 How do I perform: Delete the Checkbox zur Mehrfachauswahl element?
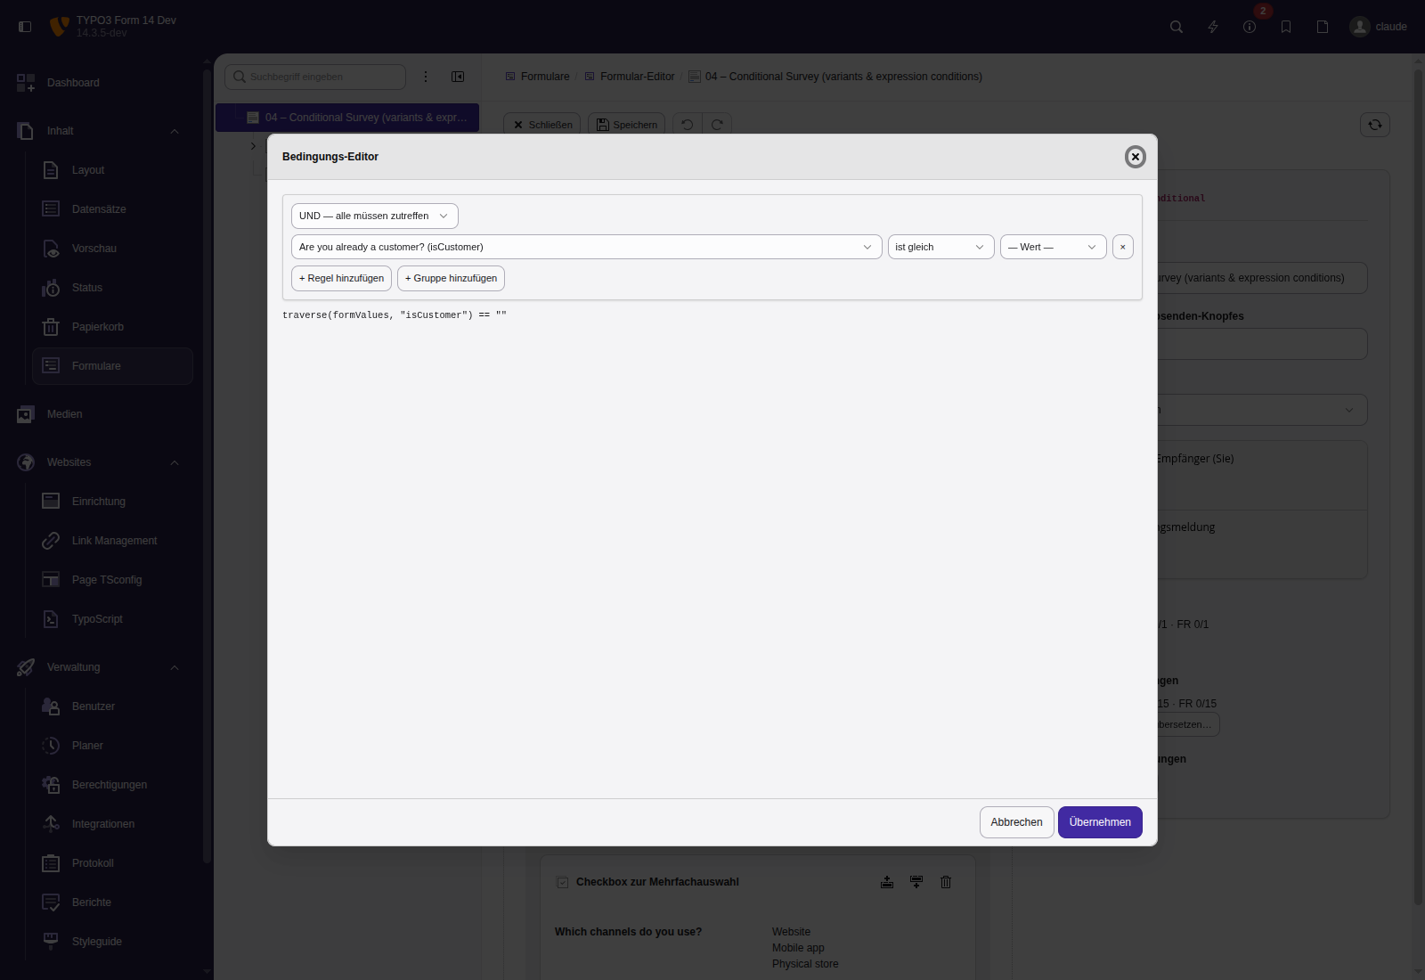point(946,882)
